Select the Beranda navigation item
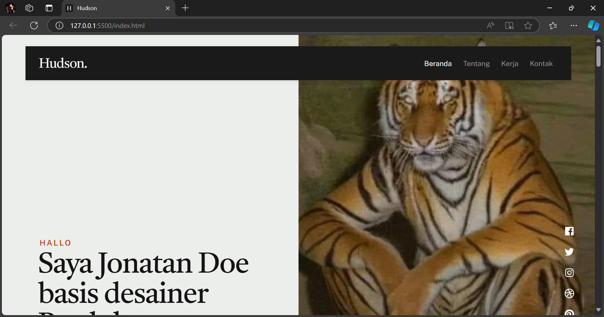This screenshot has width=604, height=317. tap(438, 64)
